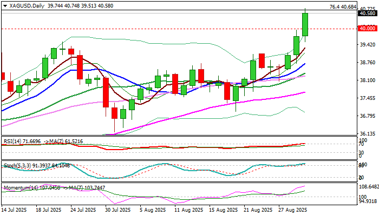Click the 36.135 price axis label

368,133
